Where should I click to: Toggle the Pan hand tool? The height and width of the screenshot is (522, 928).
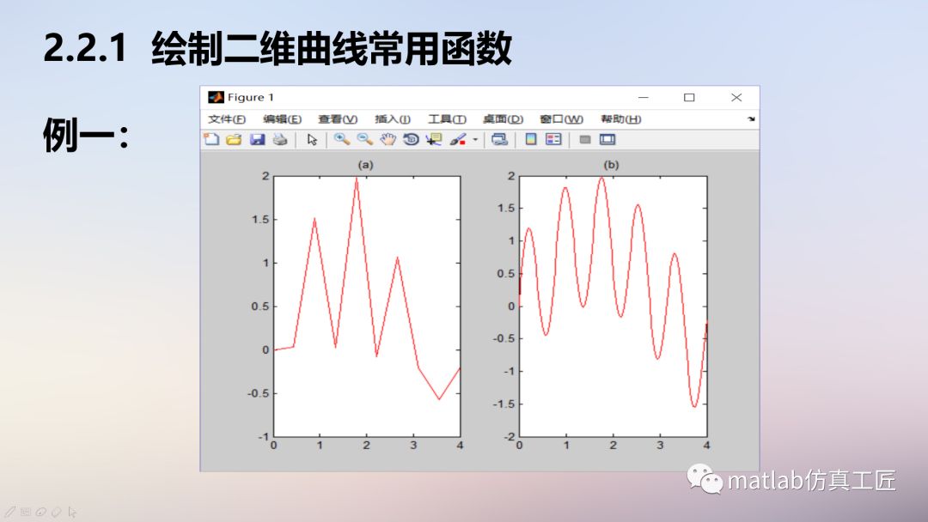(388, 139)
